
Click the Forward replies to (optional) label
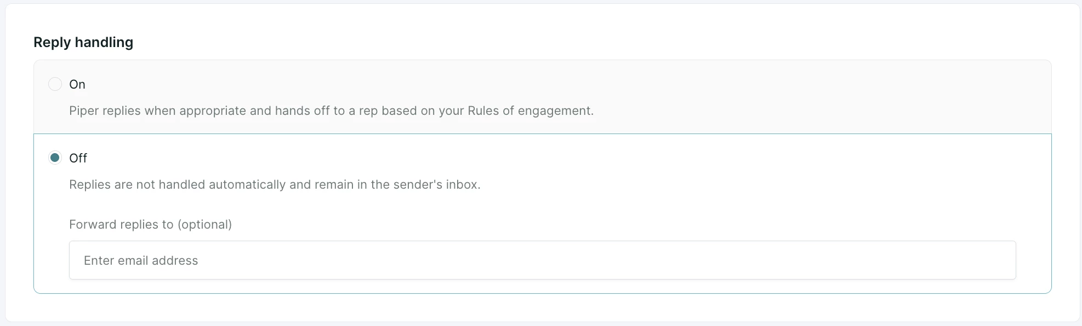(x=150, y=224)
